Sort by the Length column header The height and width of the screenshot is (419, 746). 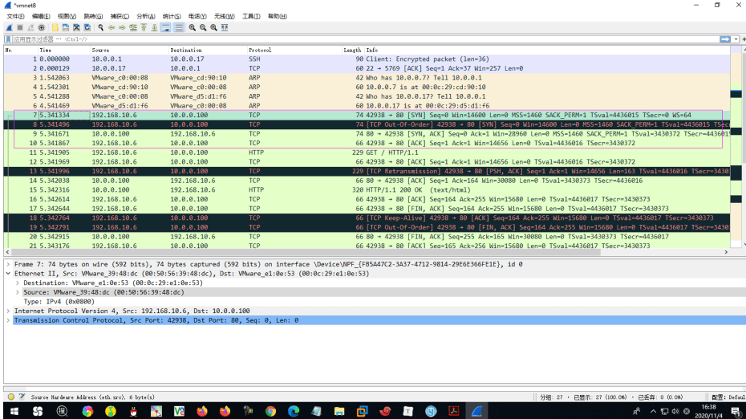click(x=352, y=50)
